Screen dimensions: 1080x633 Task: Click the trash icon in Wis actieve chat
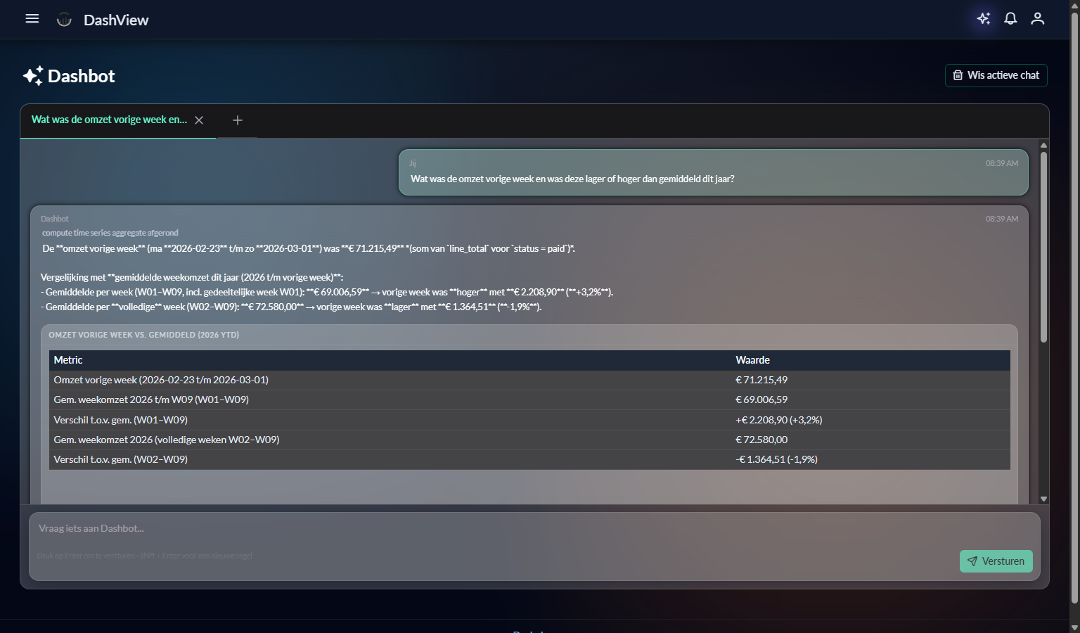pyautogui.click(x=958, y=75)
